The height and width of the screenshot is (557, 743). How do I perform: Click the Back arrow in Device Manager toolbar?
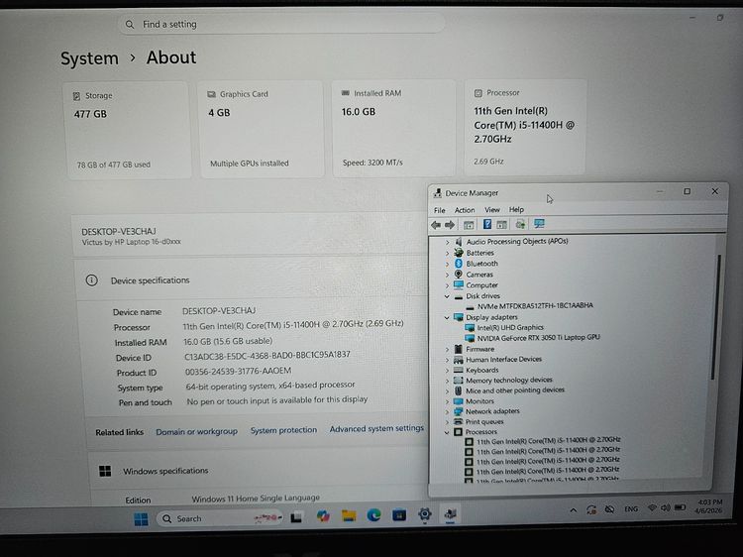[x=436, y=225]
